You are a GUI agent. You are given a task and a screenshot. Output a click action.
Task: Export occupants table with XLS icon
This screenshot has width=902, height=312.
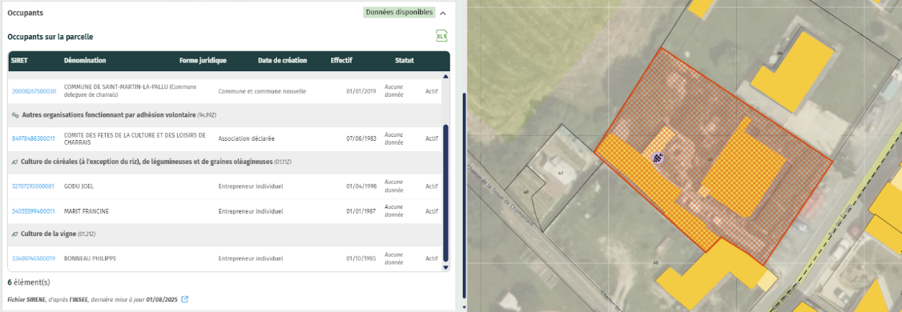pyautogui.click(x=441, y=36)
